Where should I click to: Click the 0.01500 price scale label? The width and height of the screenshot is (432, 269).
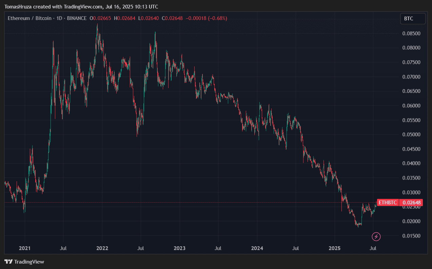[x=411, y=236]
